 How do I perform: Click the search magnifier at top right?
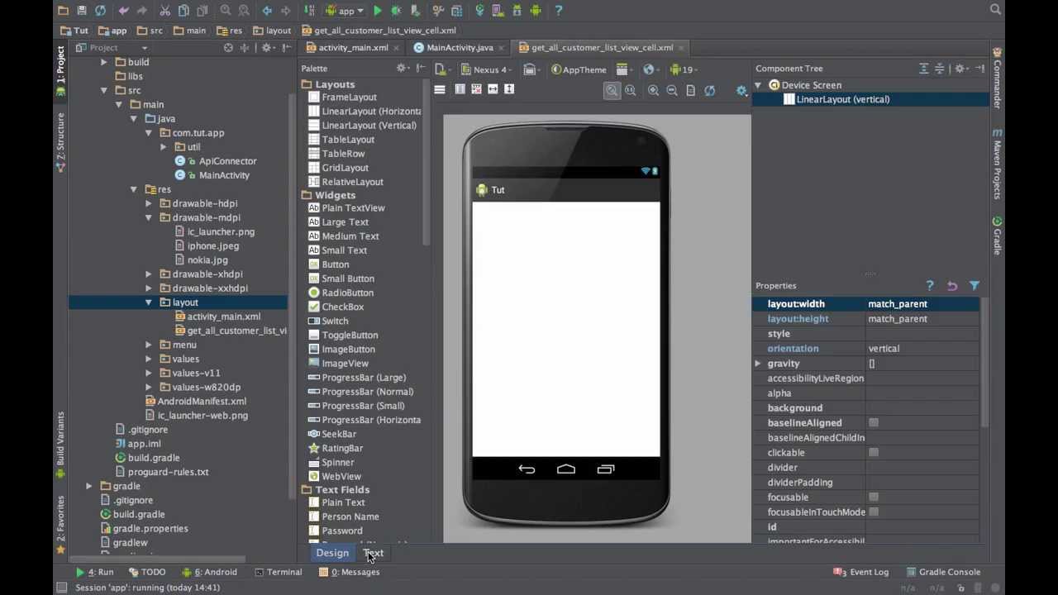point(996,10)
